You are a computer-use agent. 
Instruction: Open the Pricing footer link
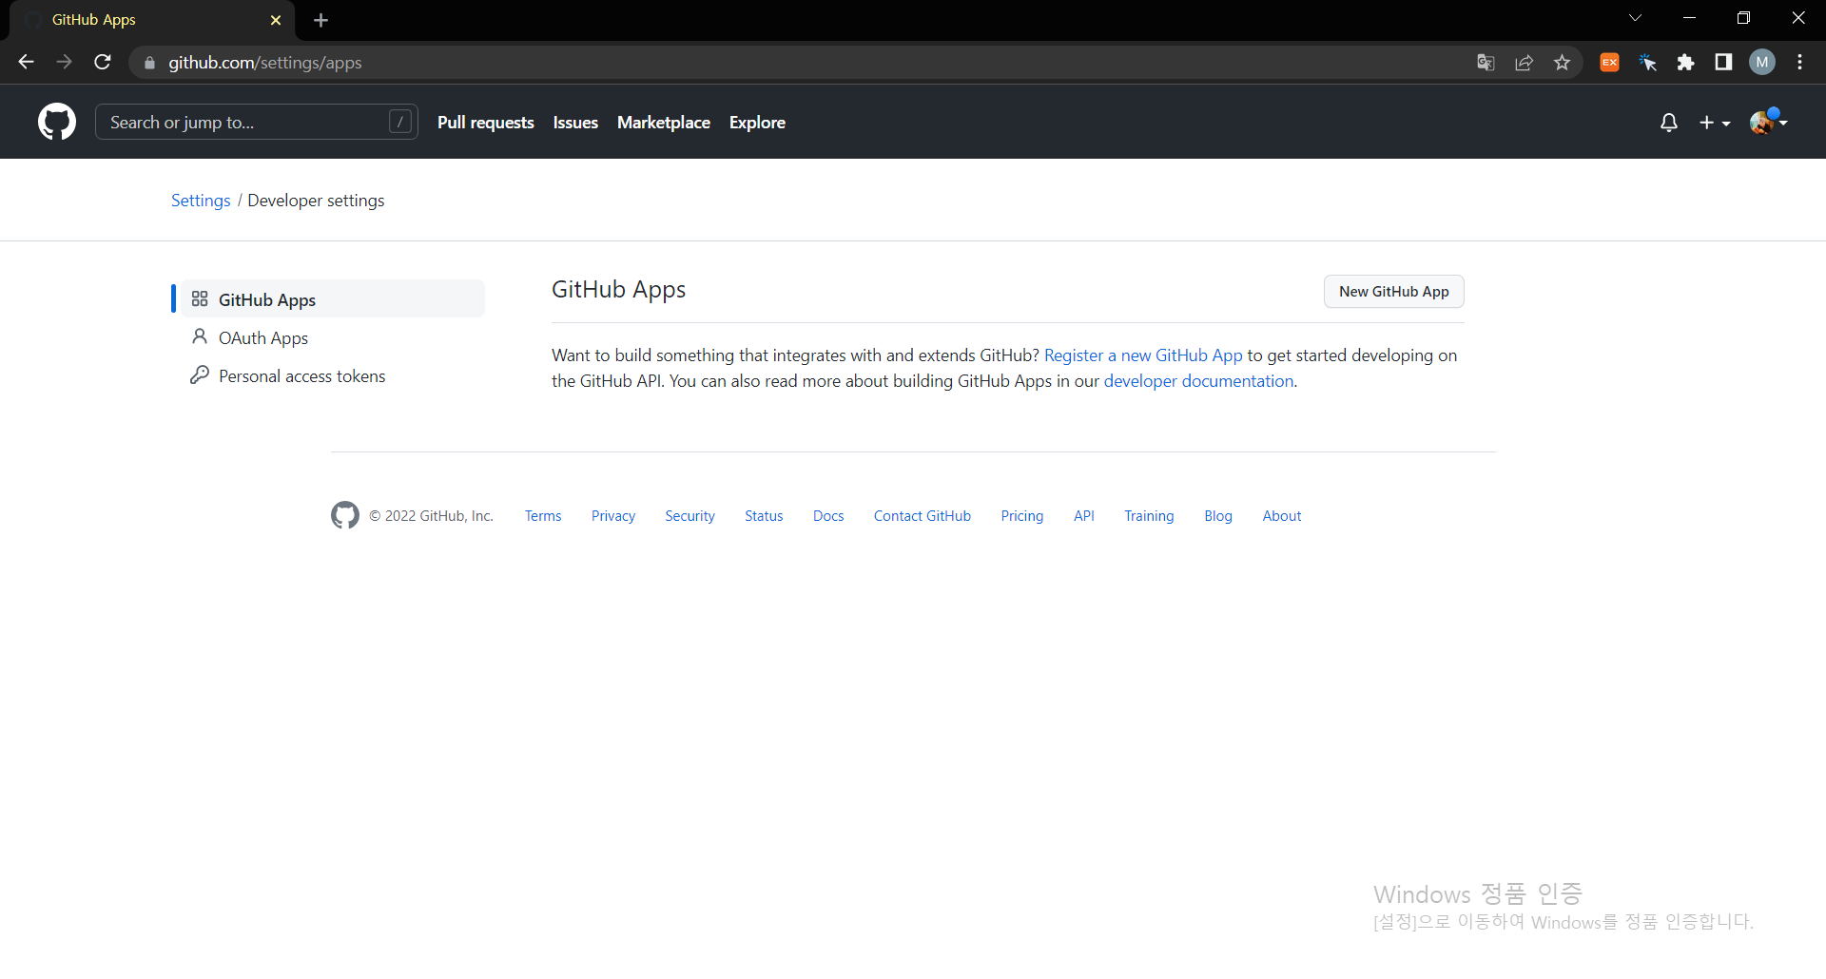click(x=1022, y=516)
